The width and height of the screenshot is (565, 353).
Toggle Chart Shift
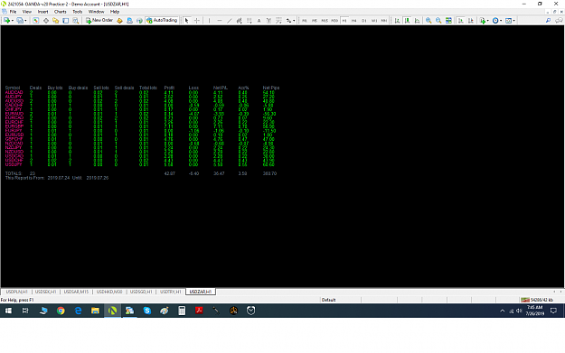471,21
